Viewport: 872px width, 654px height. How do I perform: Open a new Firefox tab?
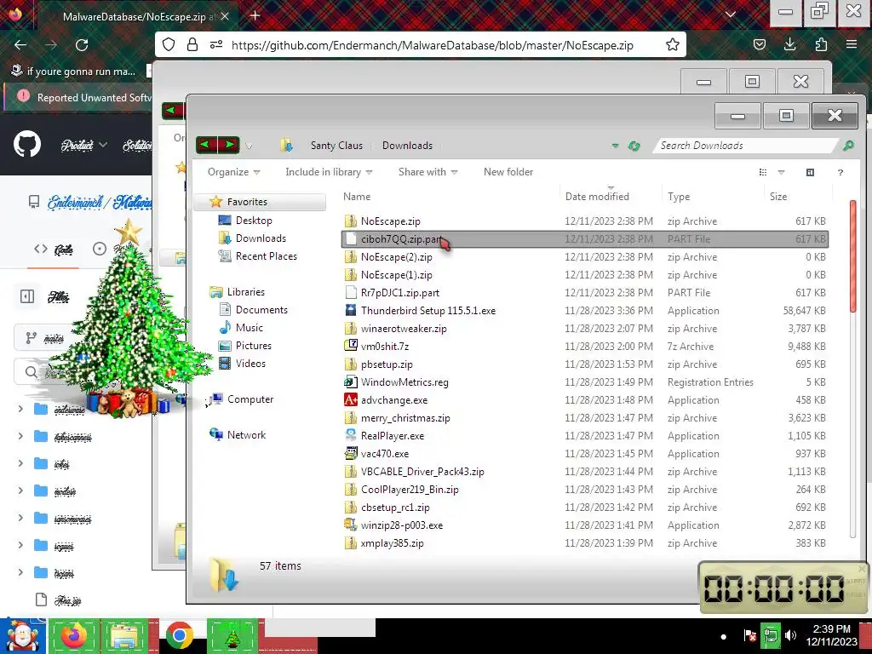pyautogui.click(x=255, y=15)
